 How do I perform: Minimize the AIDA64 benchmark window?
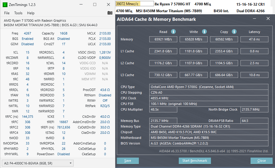(254, 18)
